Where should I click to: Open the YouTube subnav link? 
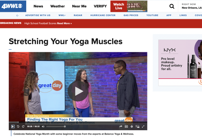click(x=152, y=15)
